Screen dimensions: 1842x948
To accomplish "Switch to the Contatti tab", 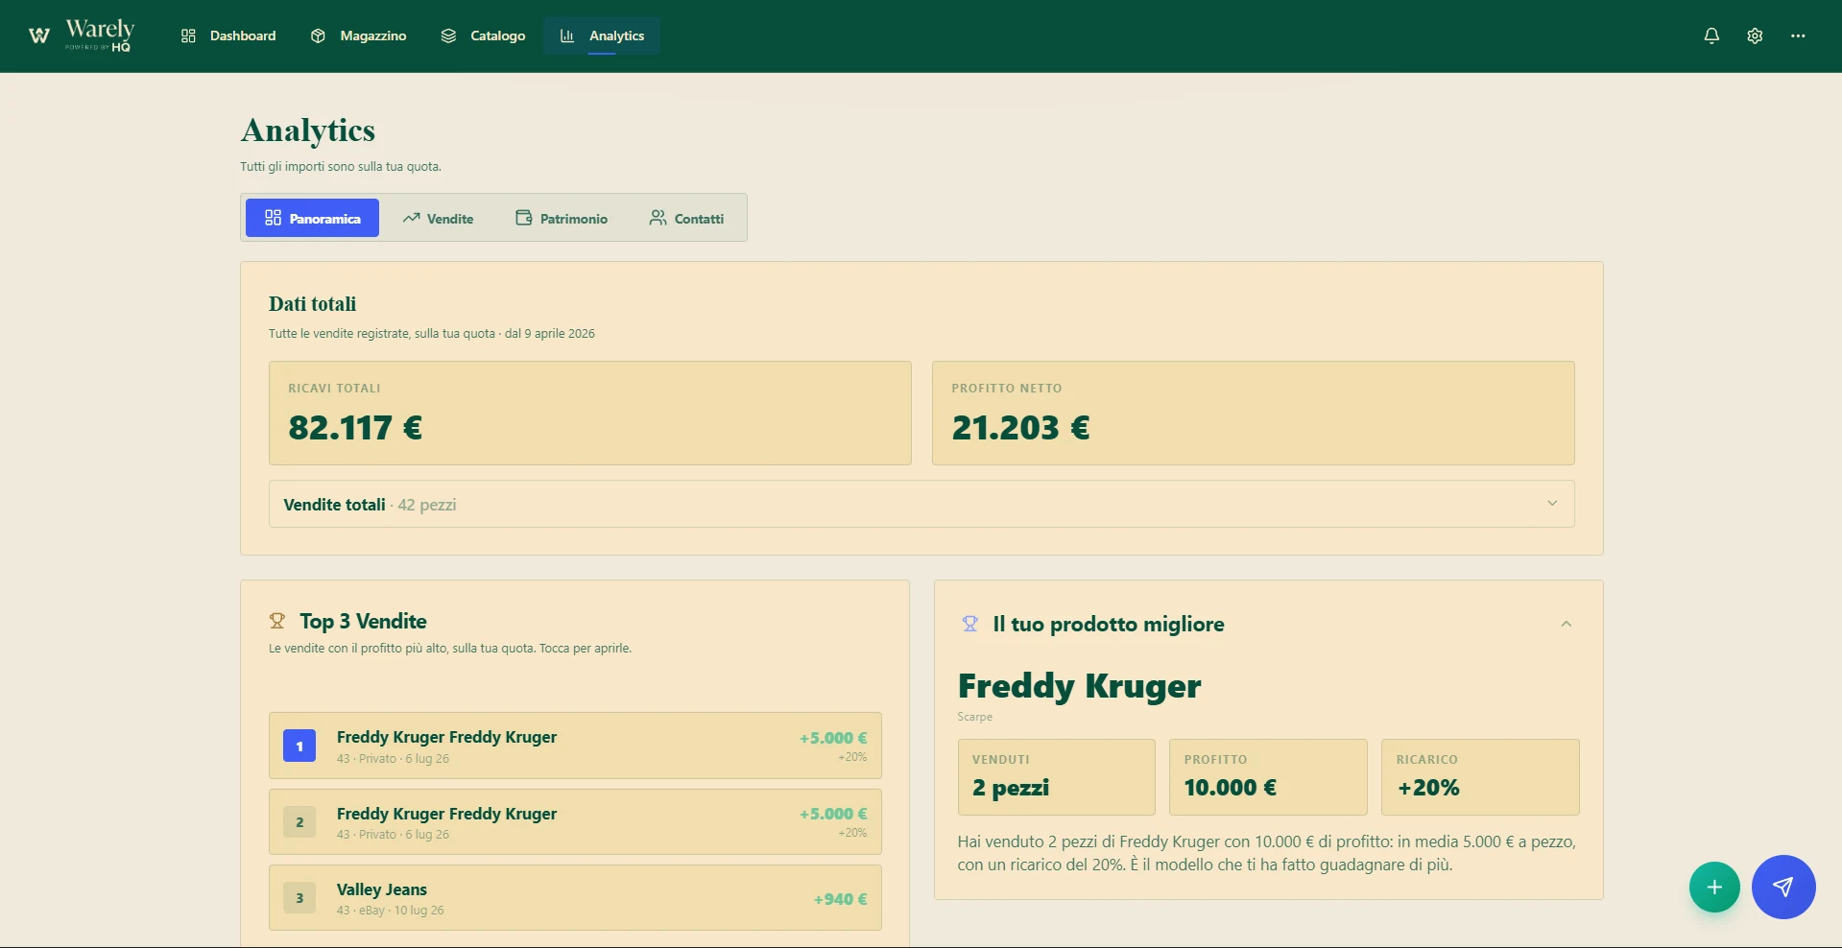I will pyautogui.click(x=686, y=218).
